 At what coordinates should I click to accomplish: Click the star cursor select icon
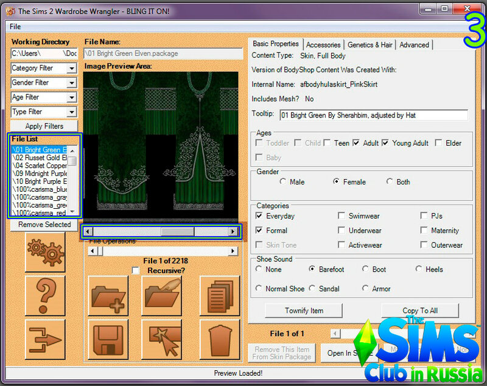[161, 340]
